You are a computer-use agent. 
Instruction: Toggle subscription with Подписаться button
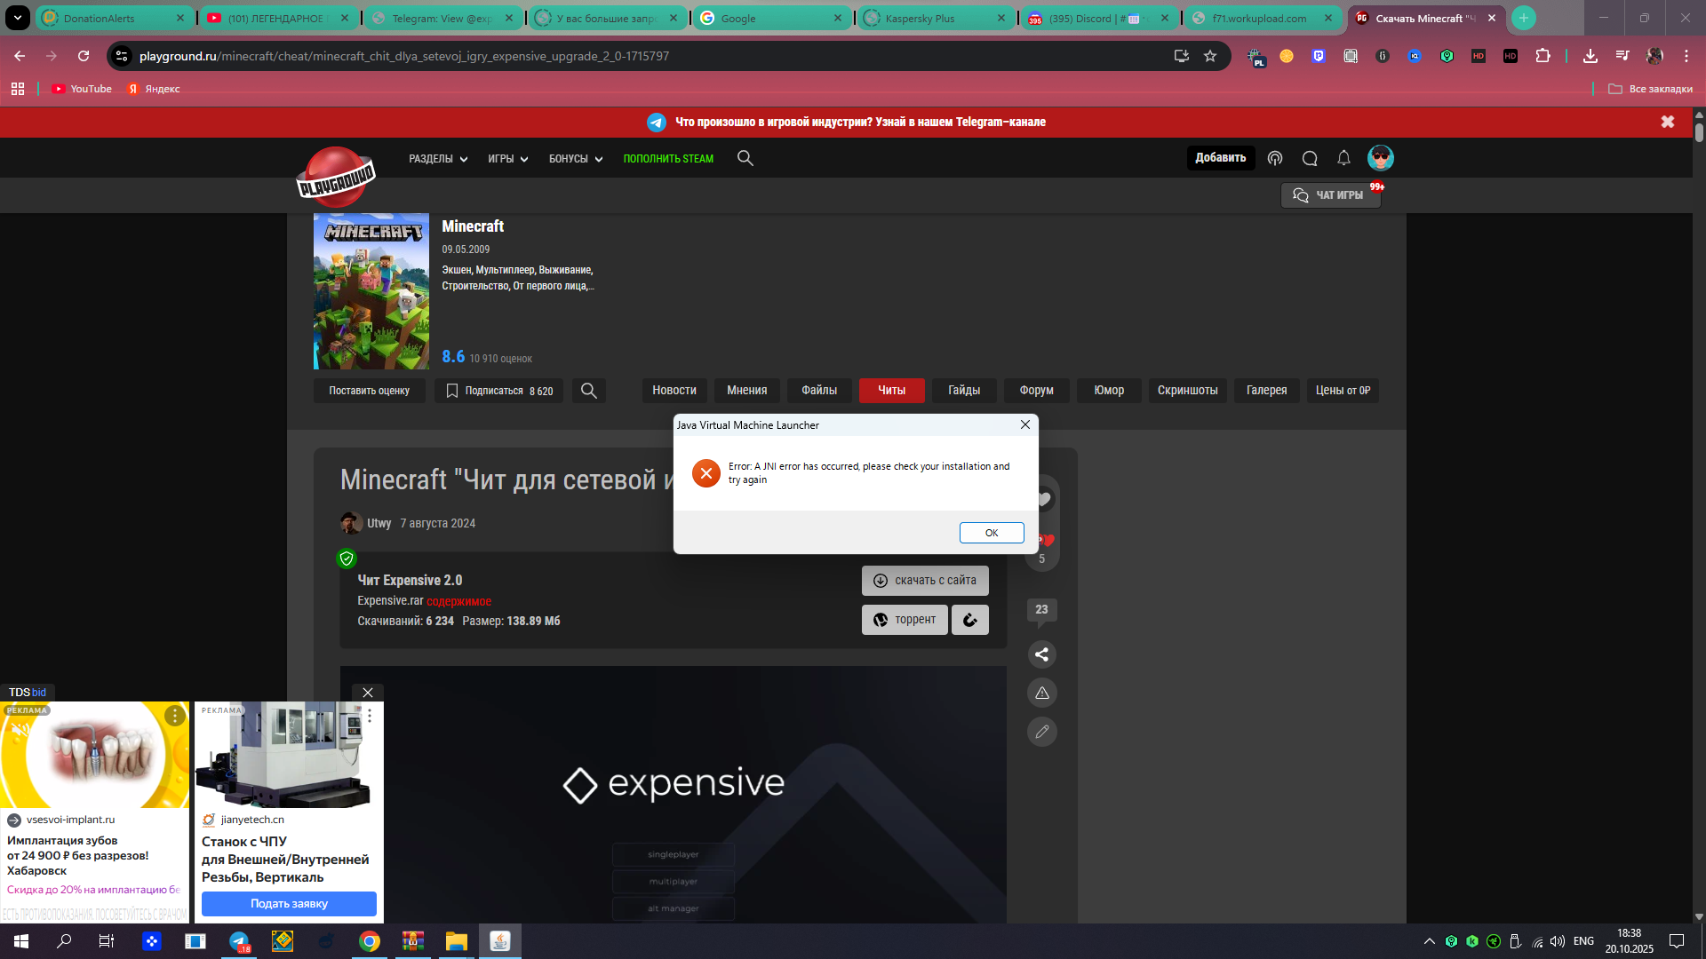tap(498, 391)
